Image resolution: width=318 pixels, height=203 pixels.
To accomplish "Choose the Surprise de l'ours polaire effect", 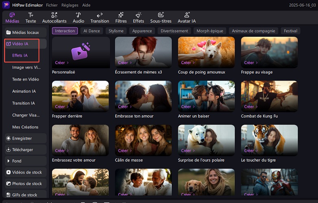I will (x=206, y=140).
